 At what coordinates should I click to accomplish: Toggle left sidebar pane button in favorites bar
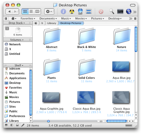(x=6, y=19)
